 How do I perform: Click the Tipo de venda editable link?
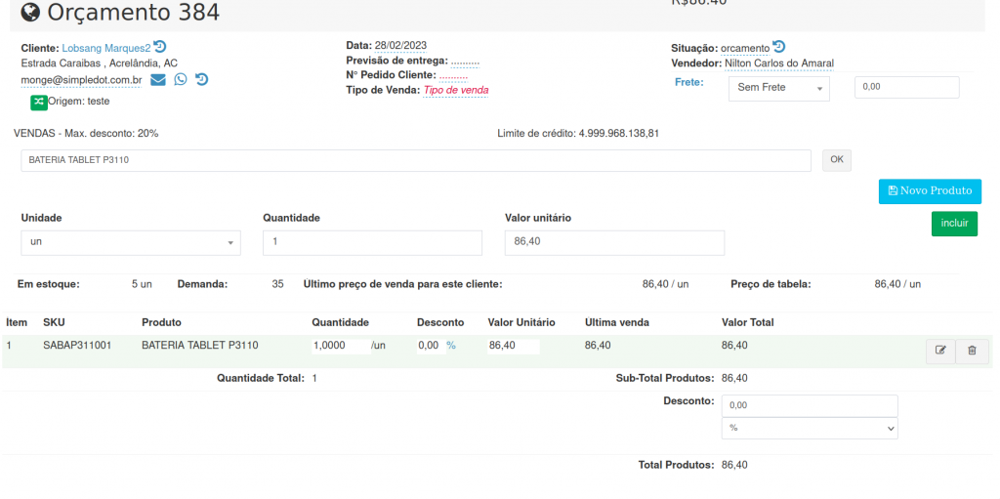pos(455,91)
